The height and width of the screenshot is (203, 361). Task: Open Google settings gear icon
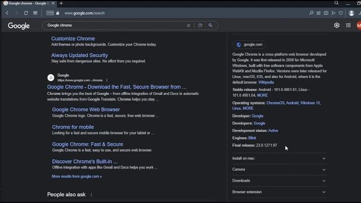[x=337, y=25]
